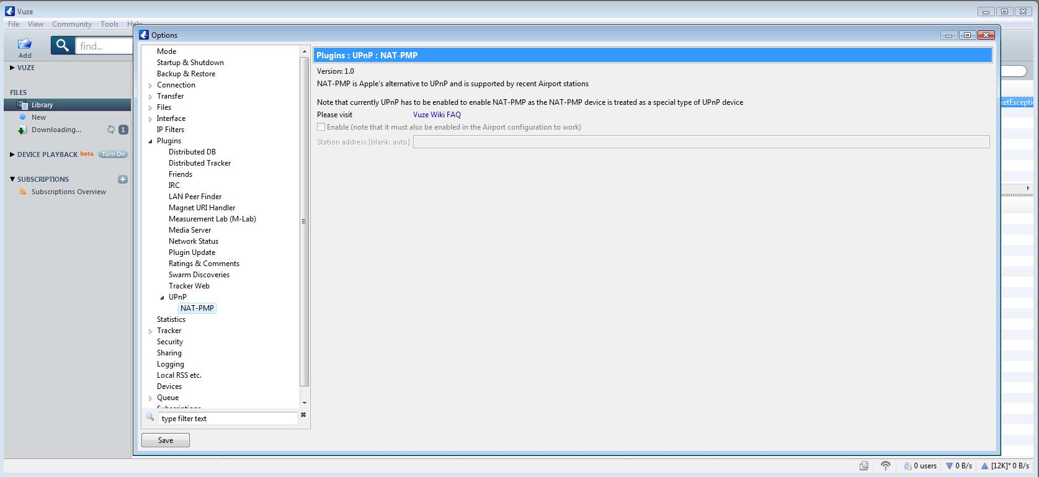
Task: Click the options tree scrollbar down arrow
Action: (x=304, y=403)
